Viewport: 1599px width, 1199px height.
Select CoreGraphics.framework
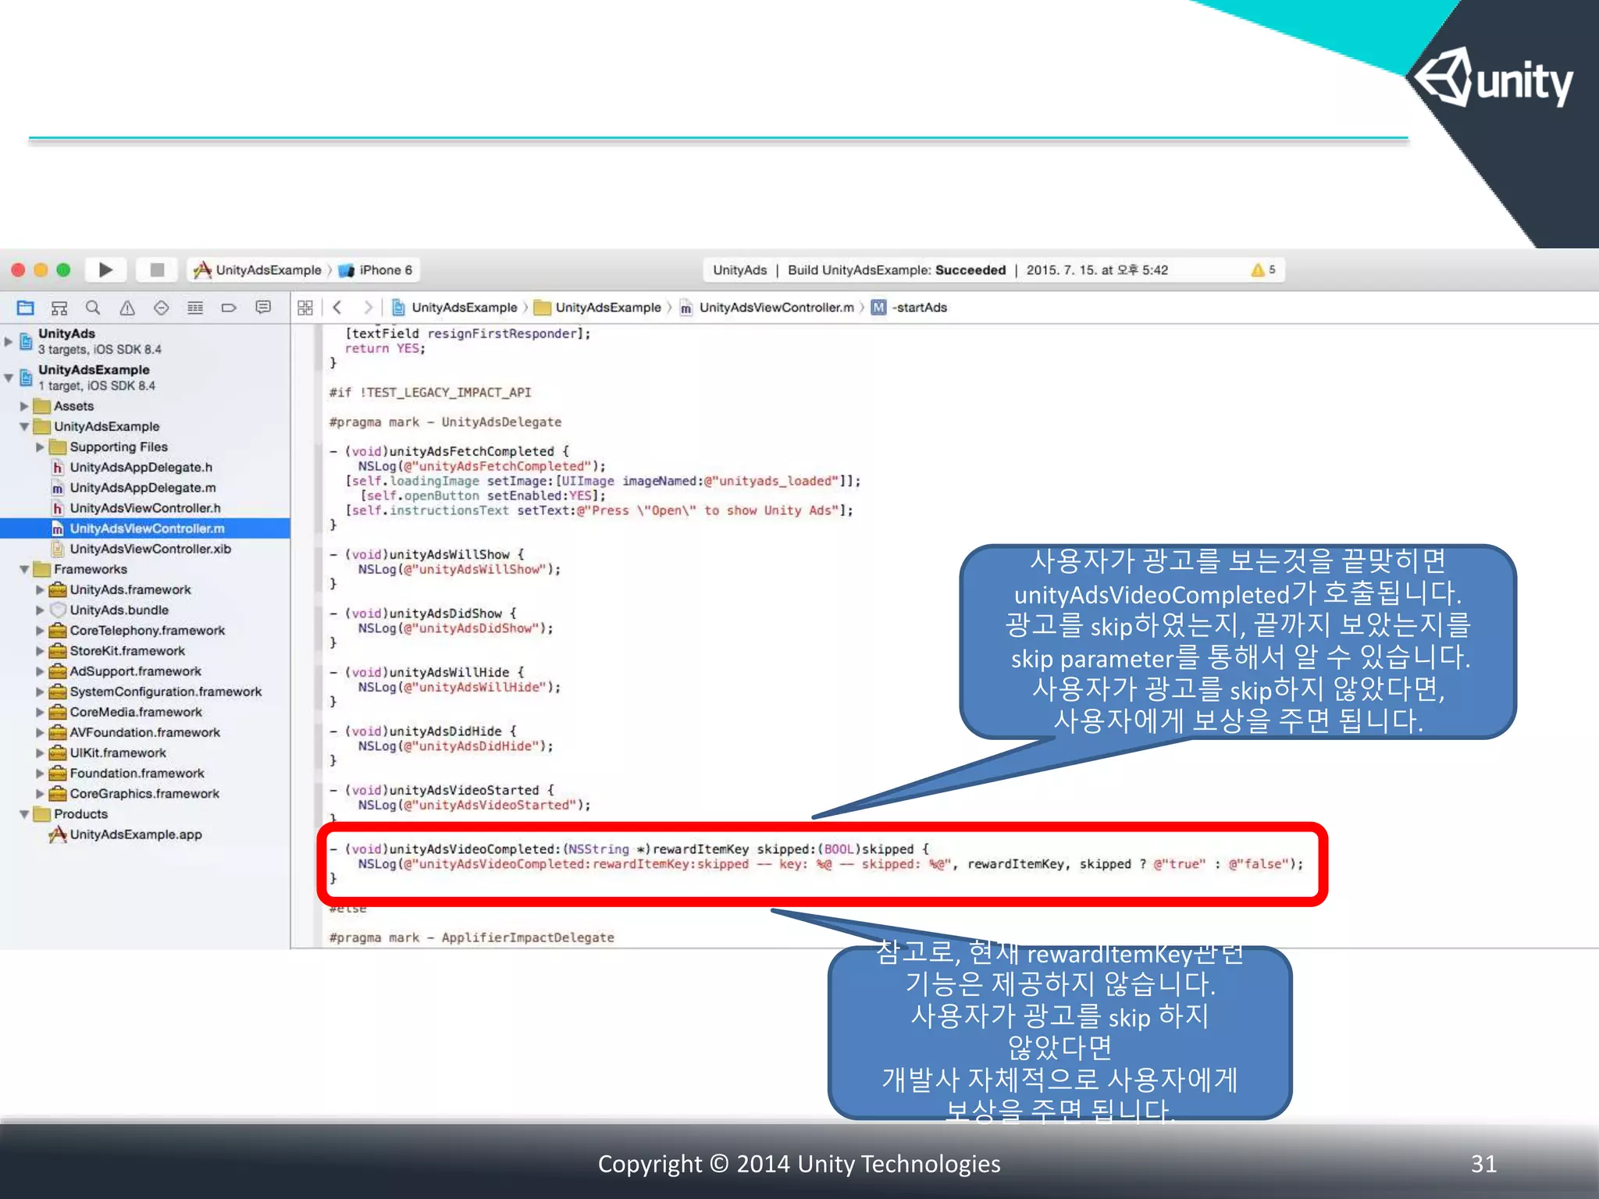144,794
